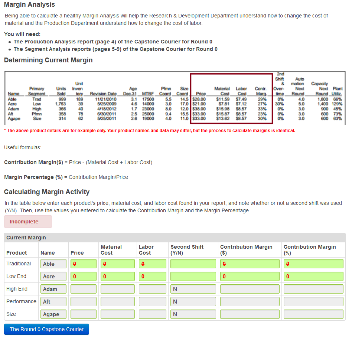Image resolution: width=352 pixels, height=337 pixels.
Task: Select the Able name input field
Action: (53, 264)
